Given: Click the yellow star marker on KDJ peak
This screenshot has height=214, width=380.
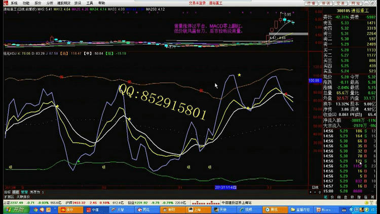Looking at the screenshot, I should (x=239, y=75).
